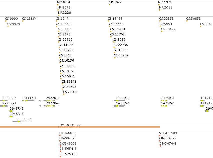This screenshot has height=158, width=213.
Task: Click the GS:50422 label
Action: [168, 29]
